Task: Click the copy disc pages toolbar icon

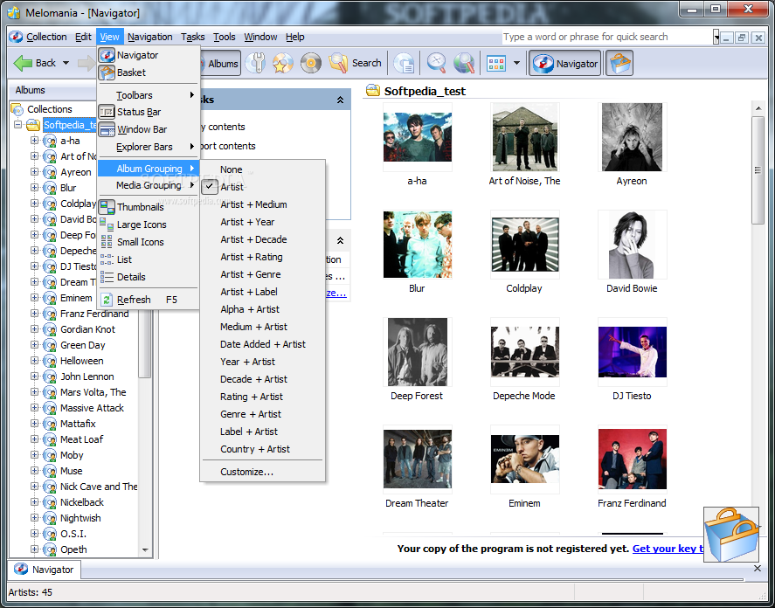Action: tap(405, 63)
